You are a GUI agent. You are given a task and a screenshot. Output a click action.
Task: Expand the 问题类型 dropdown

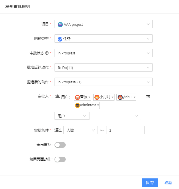pyautogui.click(x=103, y=39)
